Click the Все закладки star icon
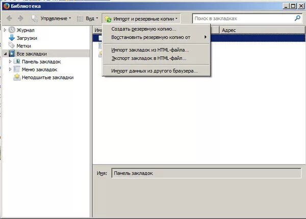 click(12, 53)
